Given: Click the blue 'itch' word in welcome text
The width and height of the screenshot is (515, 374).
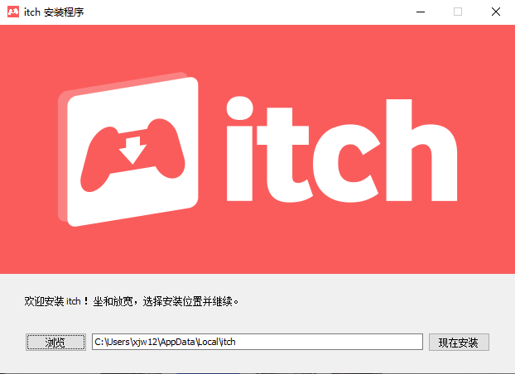Looking at the screenshot, I should (x=73, y=302).
